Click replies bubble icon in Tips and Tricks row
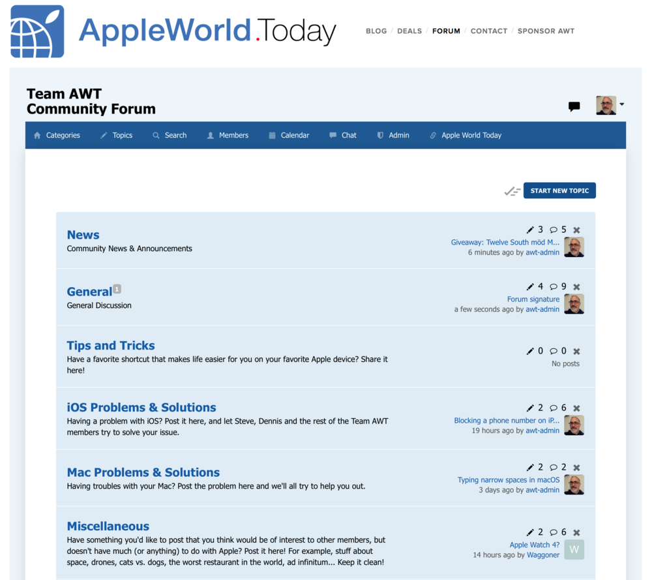The width and height of the screenshot is (652, 580). click(x=554, y=351)
